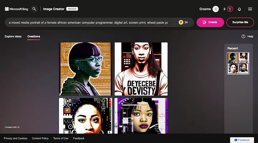Focus the prompt text input field

tap(89, 23)
